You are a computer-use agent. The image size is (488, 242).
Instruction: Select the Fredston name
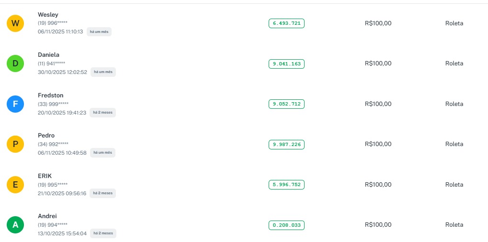(50, 95)
